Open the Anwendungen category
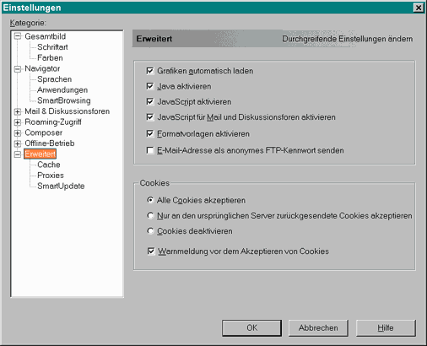Screen dimensions: 427x346 (x=62, y=89)
